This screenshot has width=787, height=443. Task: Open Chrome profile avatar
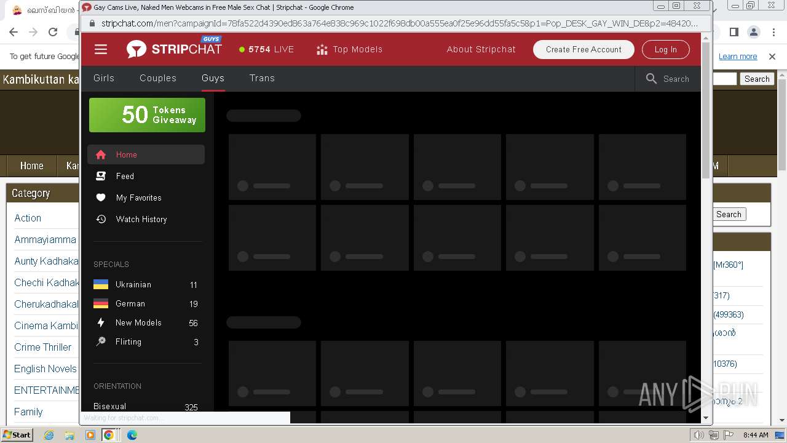pos(754,32)
